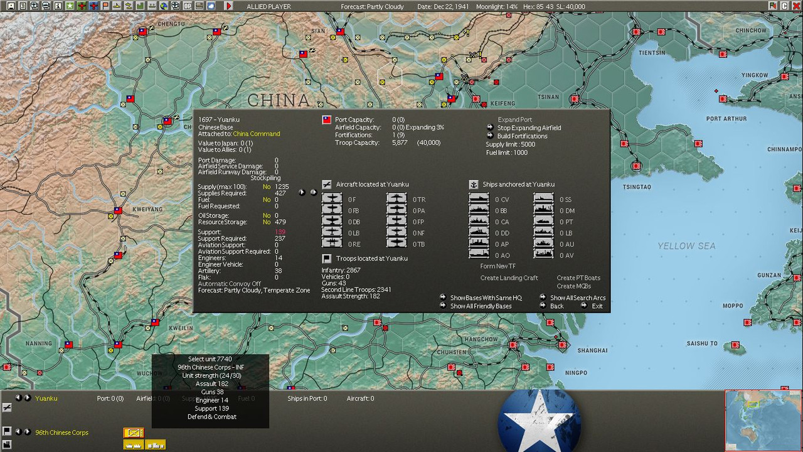Toggle Supply stockpiling 'No' setting
This screenshot has height=452, width=803.
(267, 186)
